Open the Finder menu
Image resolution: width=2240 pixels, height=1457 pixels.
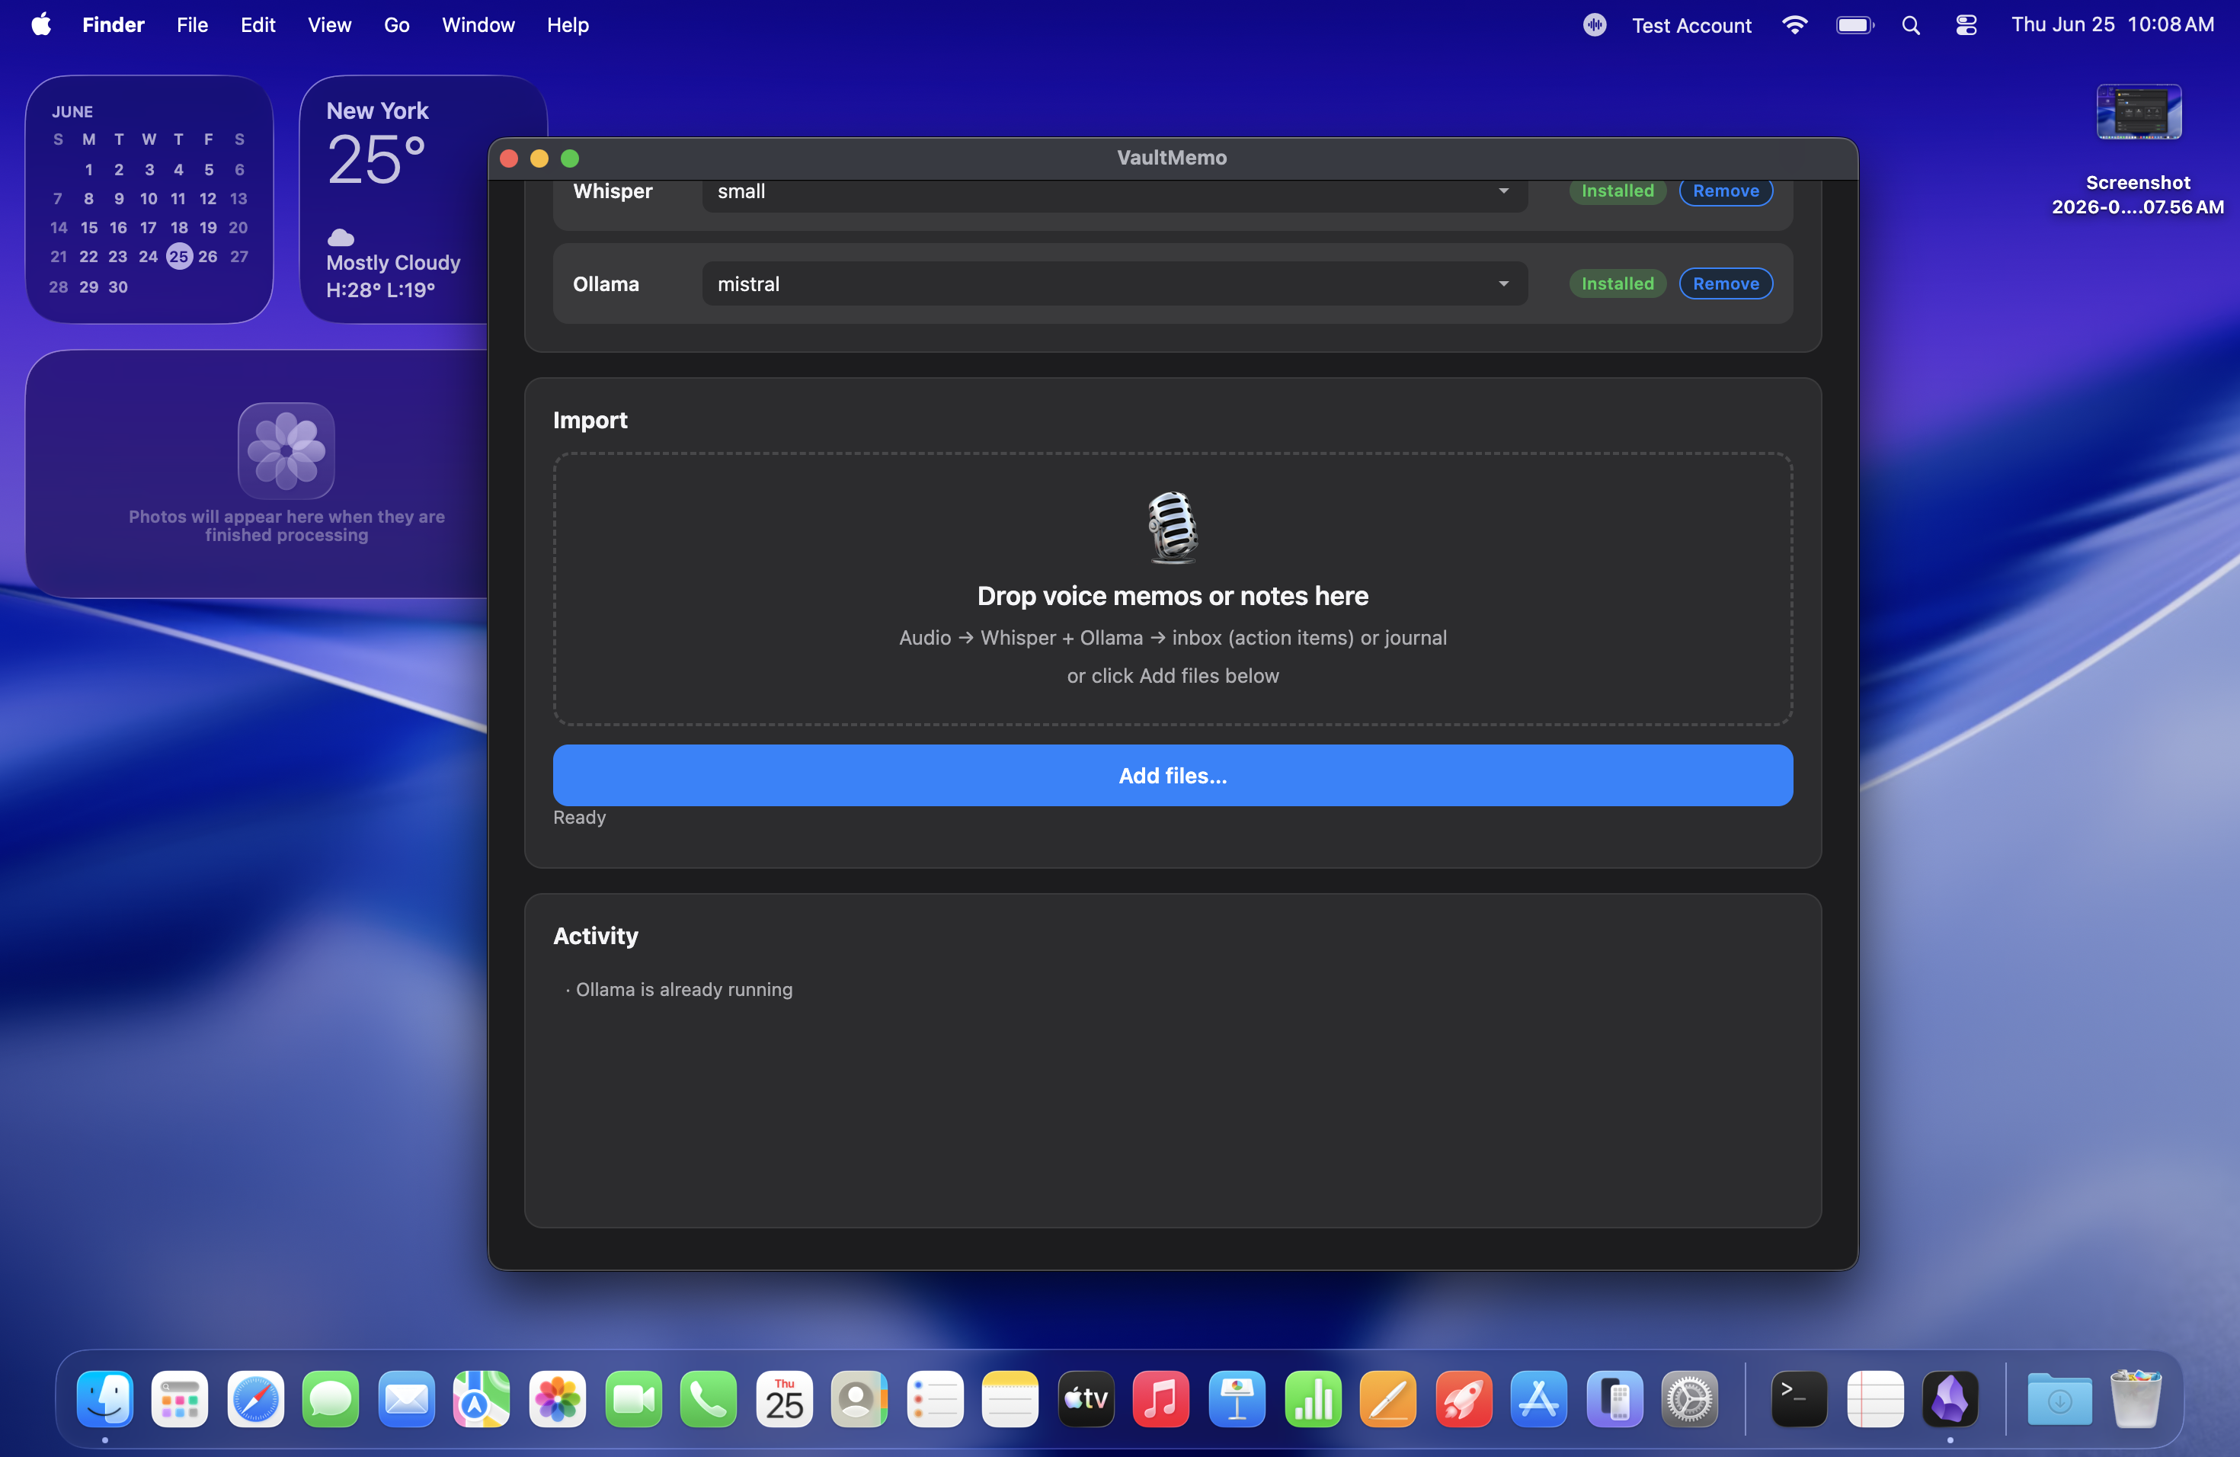pos(113,25)
